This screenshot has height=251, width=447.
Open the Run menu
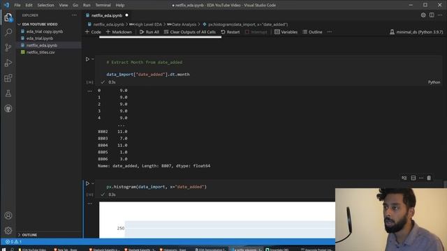87,5
